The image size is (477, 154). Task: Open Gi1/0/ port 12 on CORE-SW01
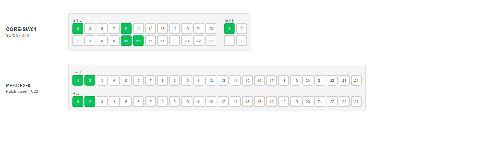tap(138, 41)
